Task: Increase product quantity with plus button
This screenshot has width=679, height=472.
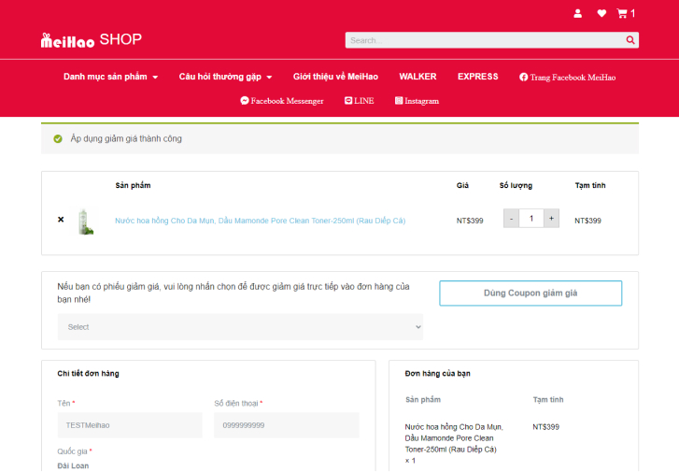Action: [x=551, y=219]
